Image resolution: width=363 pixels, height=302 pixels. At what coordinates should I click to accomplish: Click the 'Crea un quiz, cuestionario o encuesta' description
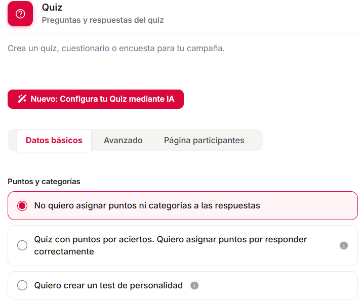pos(116,49)
